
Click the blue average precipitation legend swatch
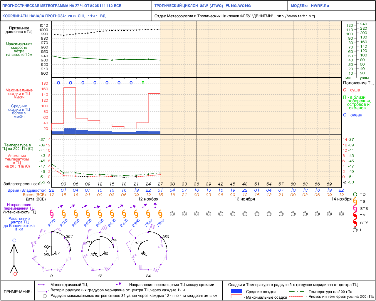pos(236,291)
